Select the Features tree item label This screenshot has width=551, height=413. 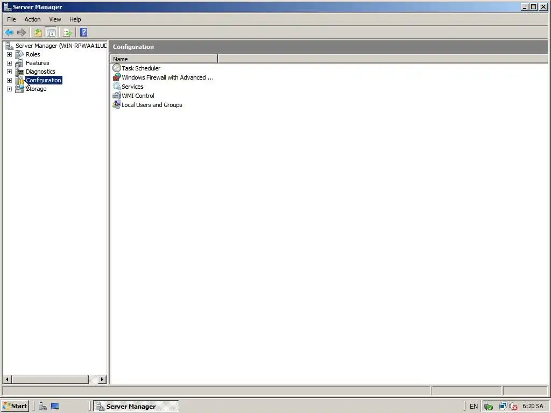click(37, 63)
